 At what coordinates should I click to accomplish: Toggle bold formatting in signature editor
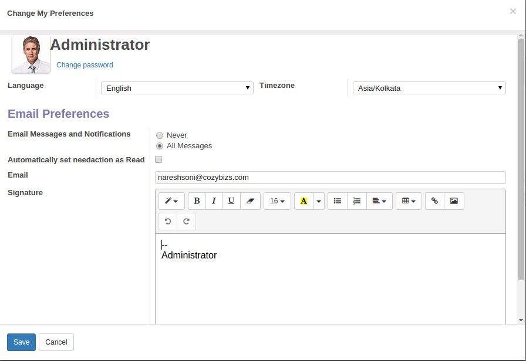coord(197,201)
